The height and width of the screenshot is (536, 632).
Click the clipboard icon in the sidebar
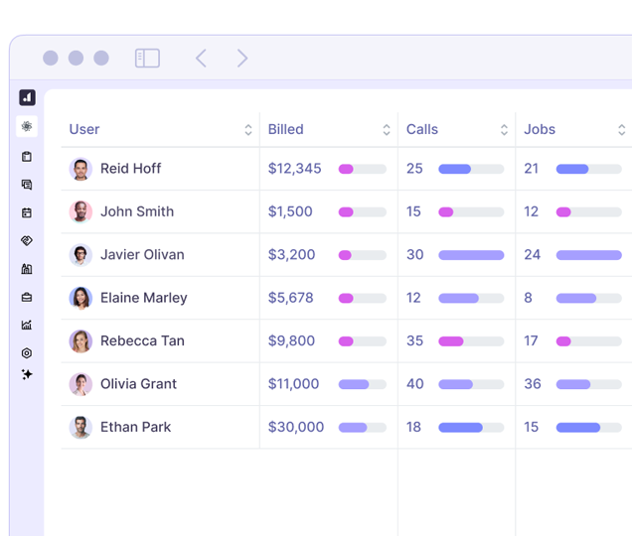tap(27, 157)
